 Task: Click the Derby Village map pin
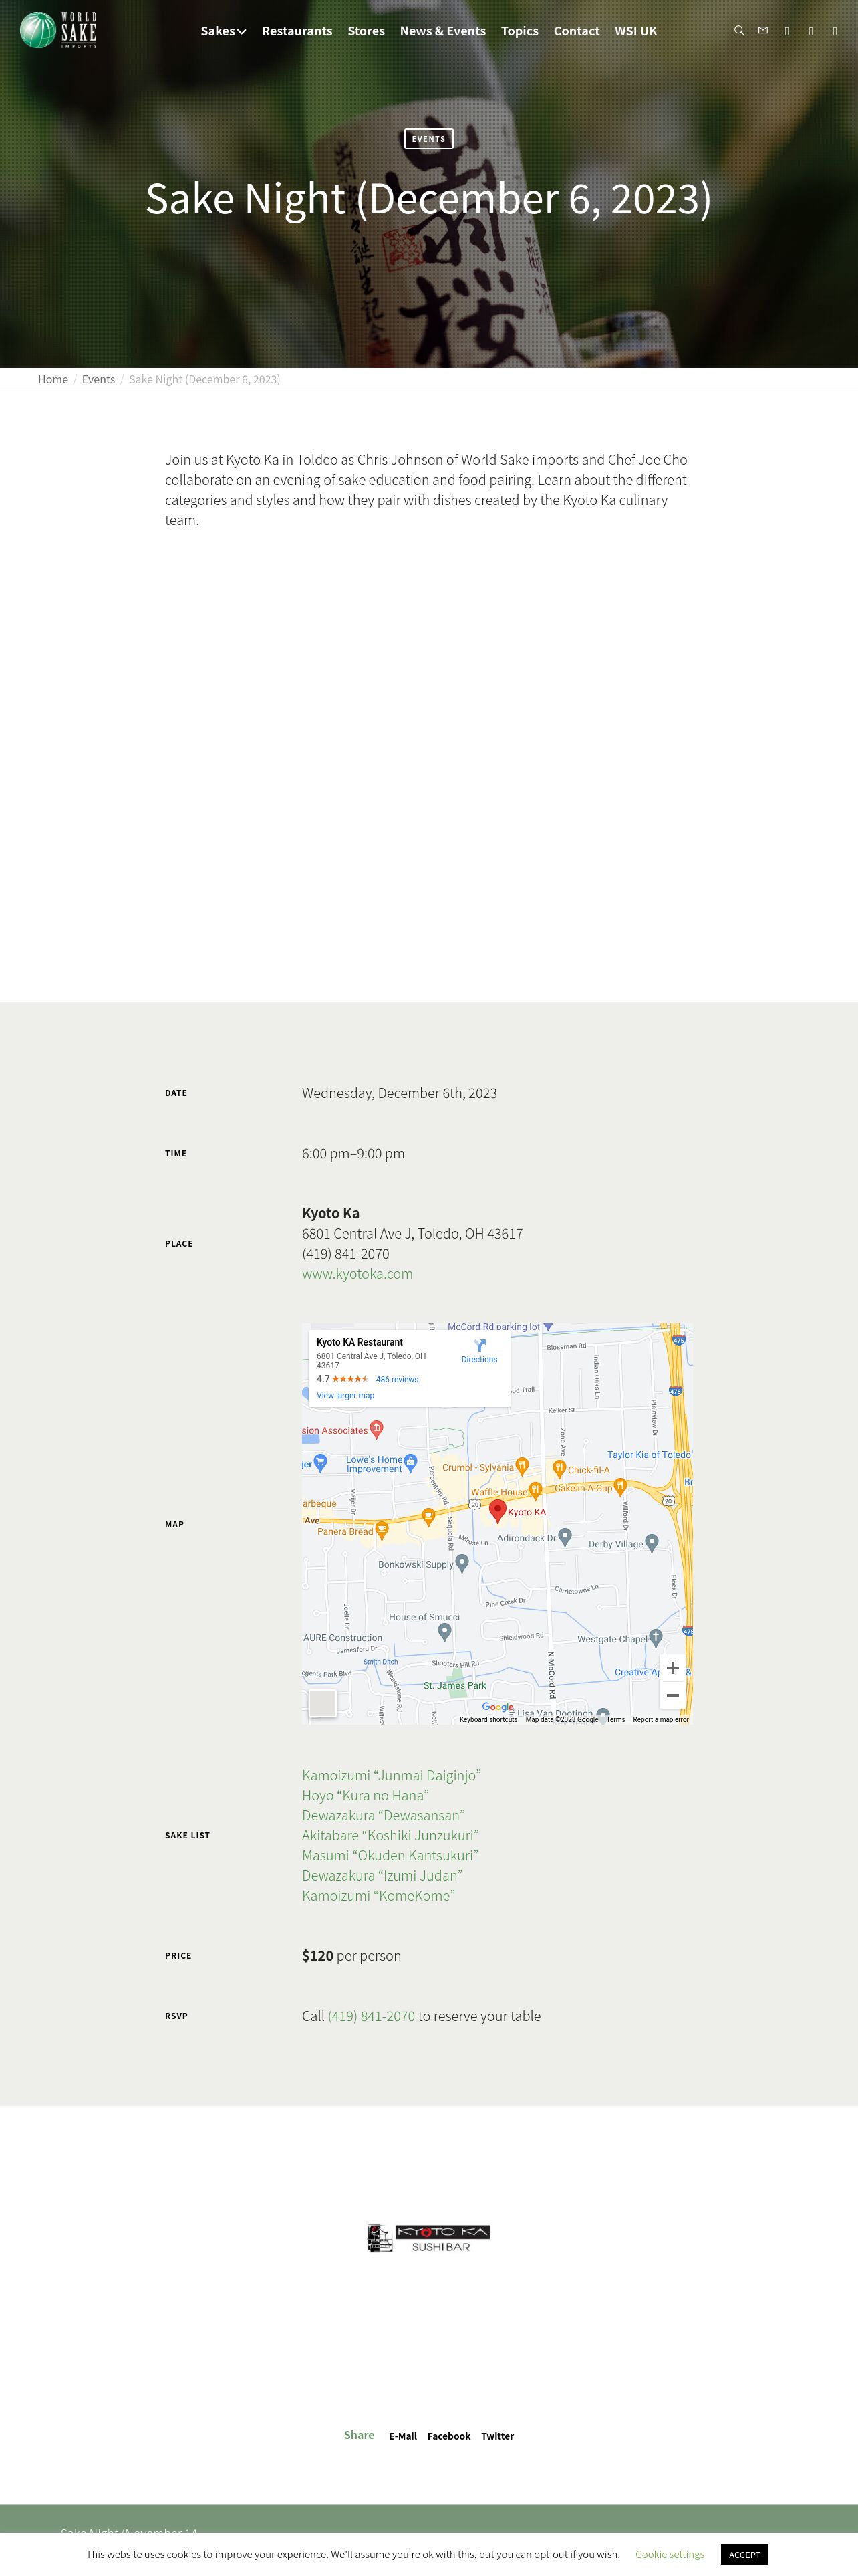click(x=652, y=1542)
